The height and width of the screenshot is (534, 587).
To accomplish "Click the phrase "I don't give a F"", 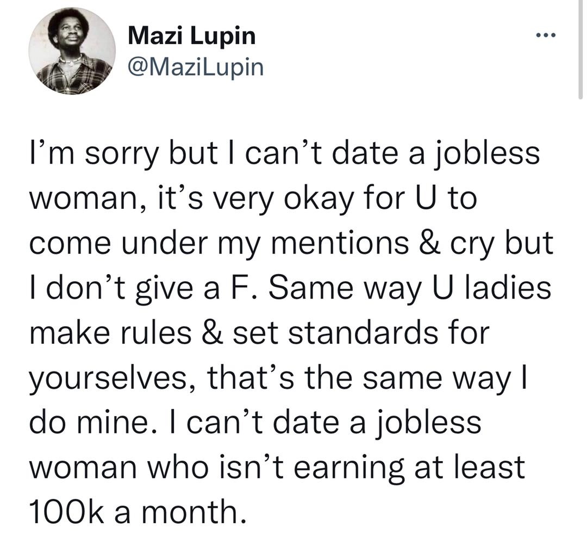I will [126, 288].
